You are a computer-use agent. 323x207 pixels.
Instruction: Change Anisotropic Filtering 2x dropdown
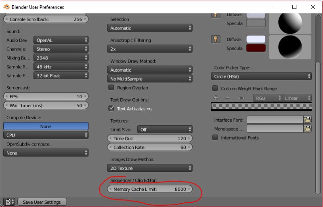coord(150,49)
